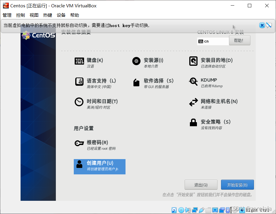Viewport: 276px width, 214px height.
Task: Click the optical drive status icon
Action: (181, 210)
